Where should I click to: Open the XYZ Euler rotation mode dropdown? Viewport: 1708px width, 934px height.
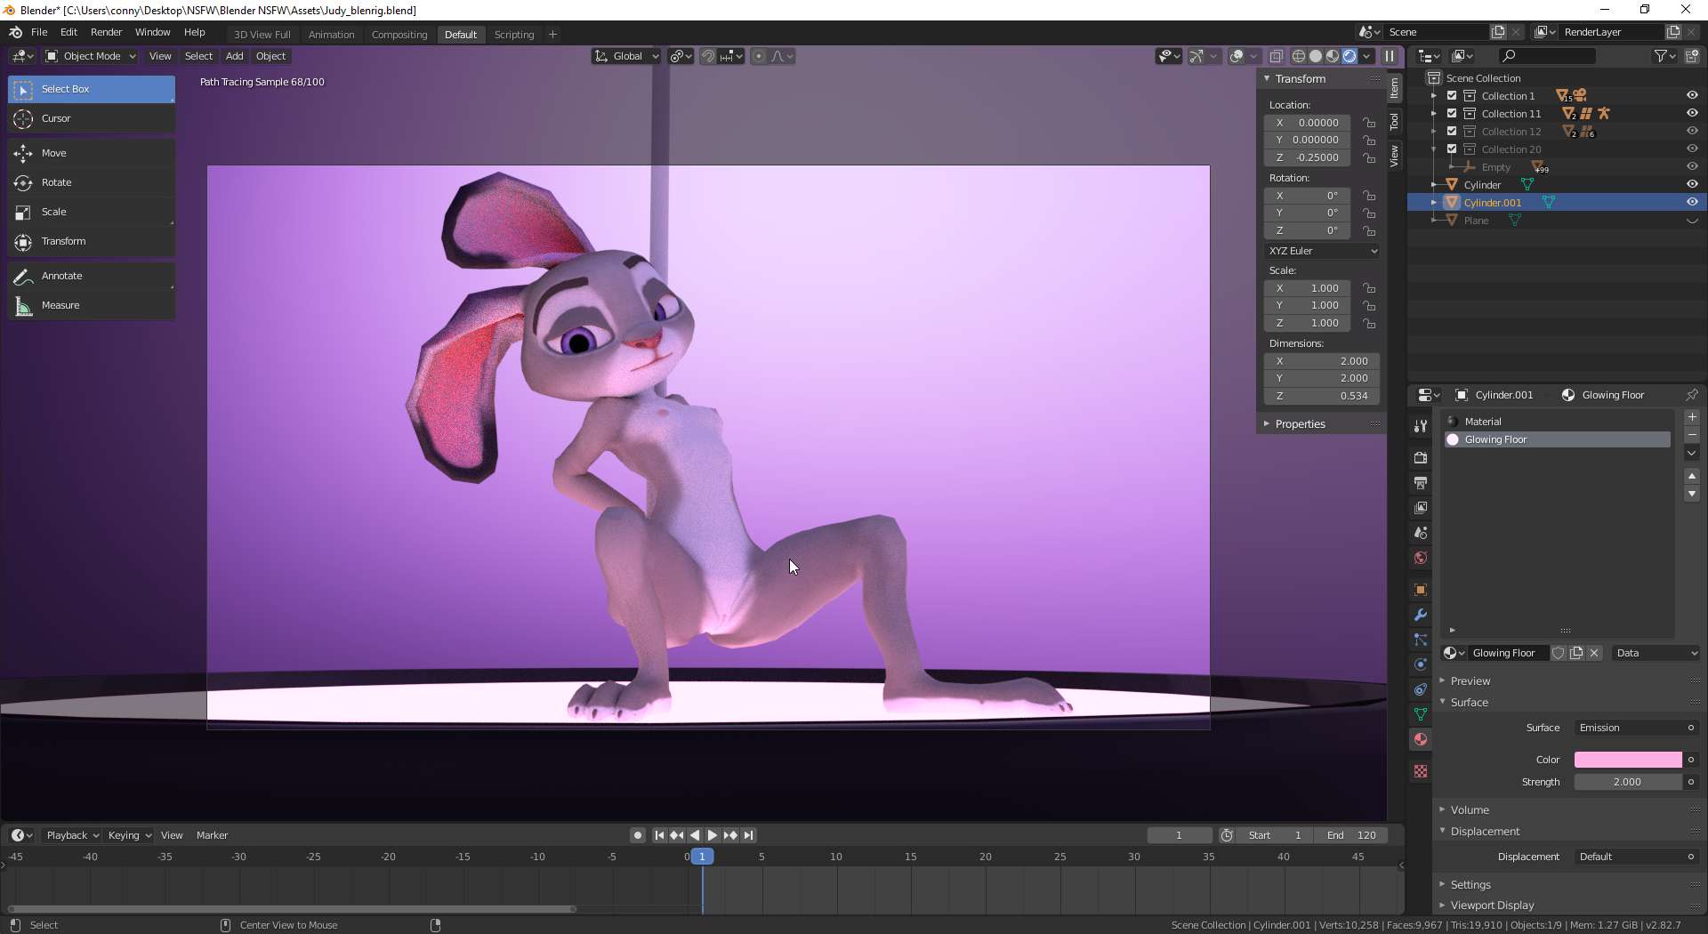point(1323,251)
